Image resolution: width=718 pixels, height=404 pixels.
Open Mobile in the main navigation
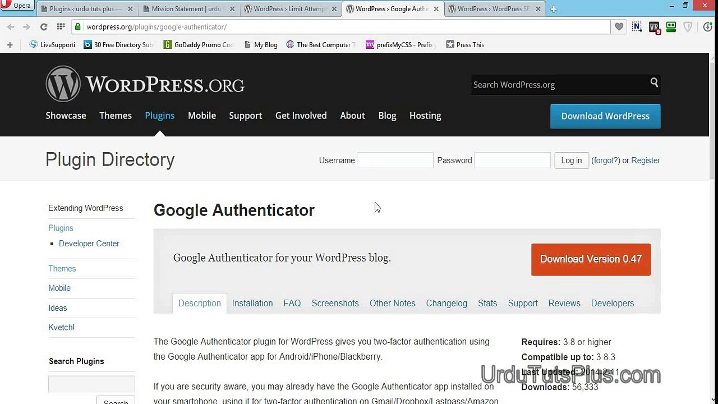tap(202, 116)
